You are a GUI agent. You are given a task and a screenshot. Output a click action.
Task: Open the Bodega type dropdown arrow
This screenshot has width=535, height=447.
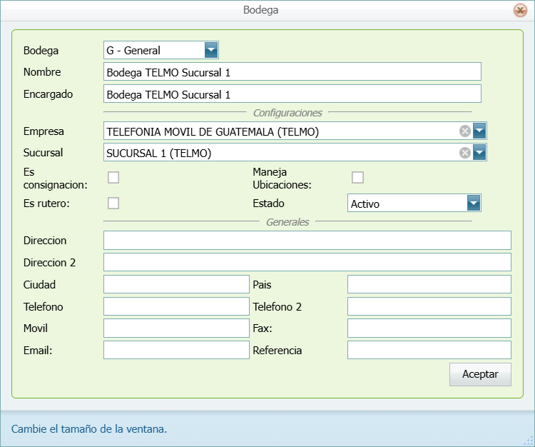211,50
